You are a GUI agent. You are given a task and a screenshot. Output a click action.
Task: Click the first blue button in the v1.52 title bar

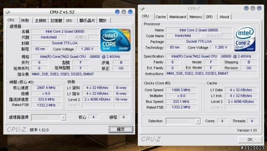pos(117,12)
